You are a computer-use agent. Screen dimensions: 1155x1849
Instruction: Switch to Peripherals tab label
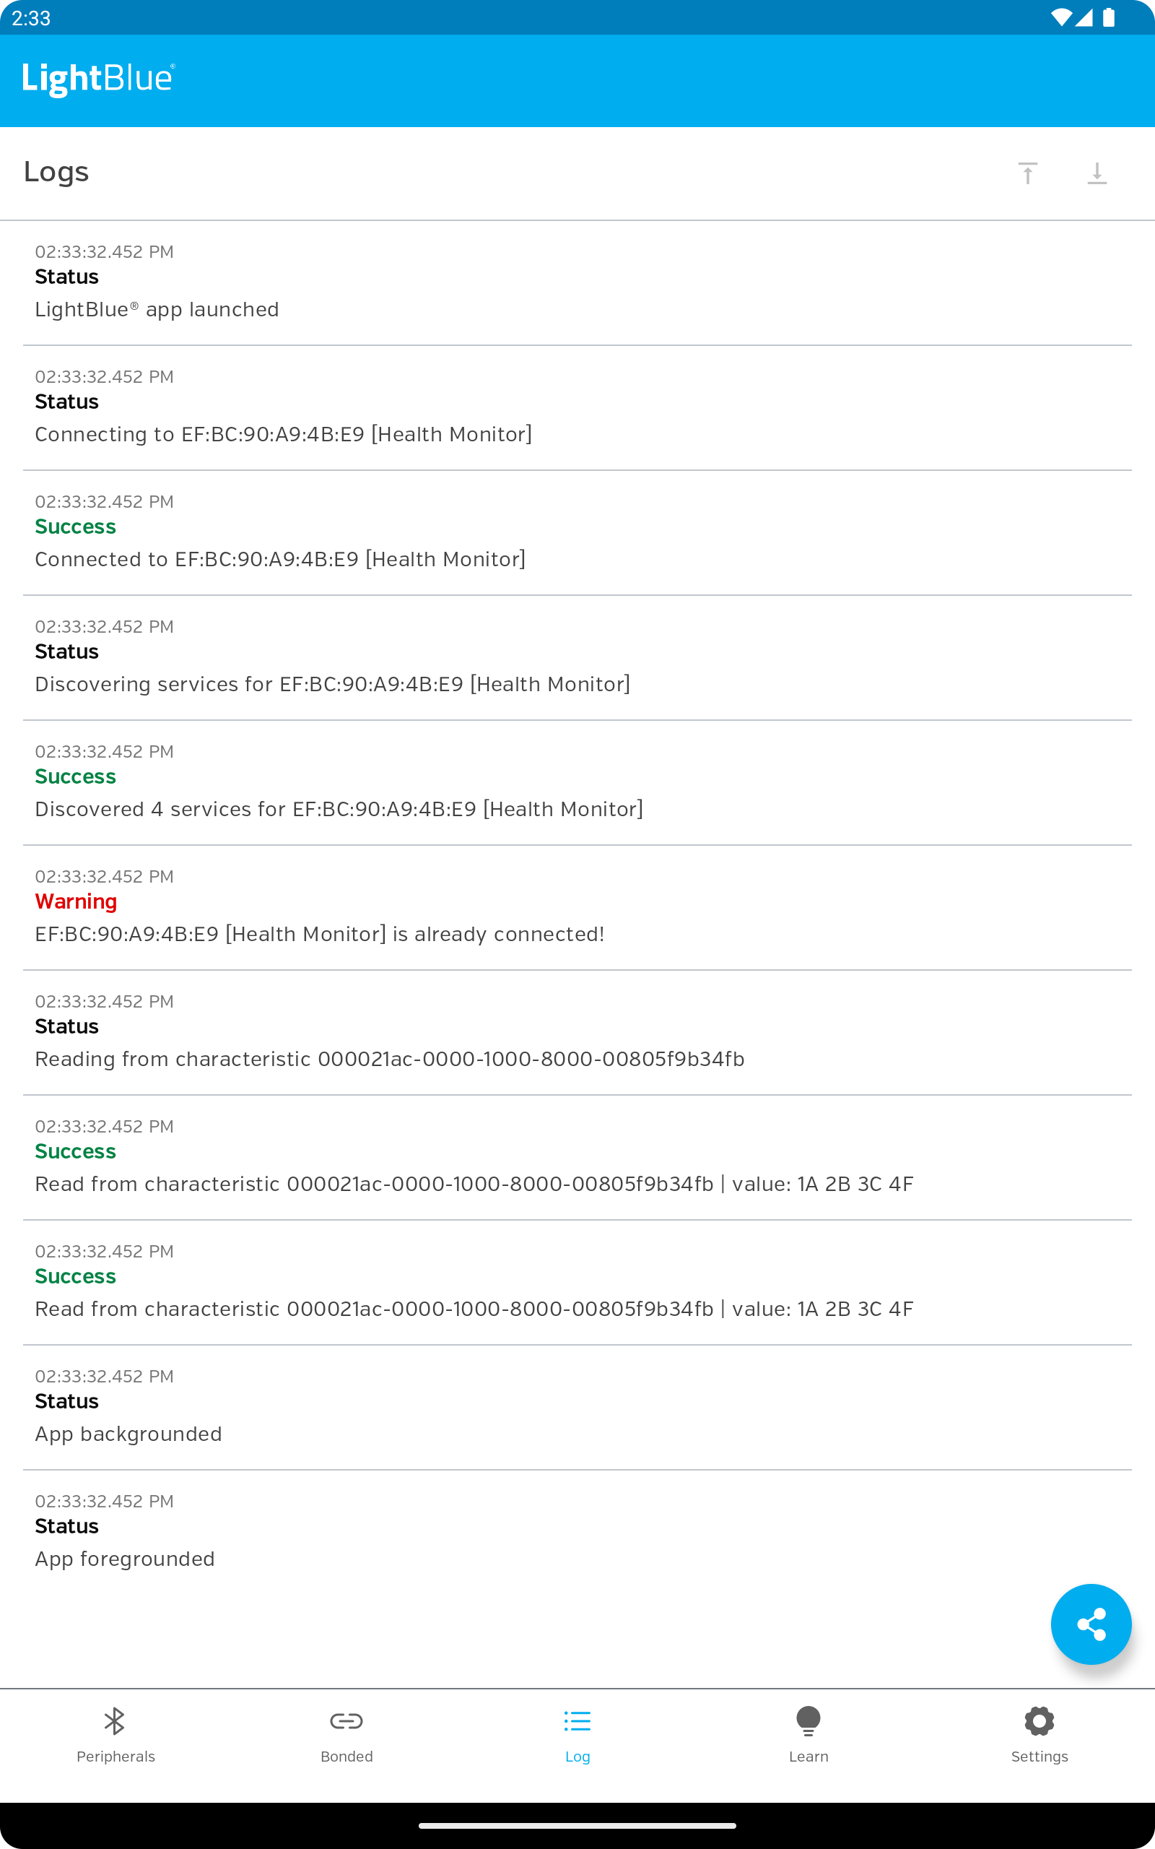[115, 1756]
